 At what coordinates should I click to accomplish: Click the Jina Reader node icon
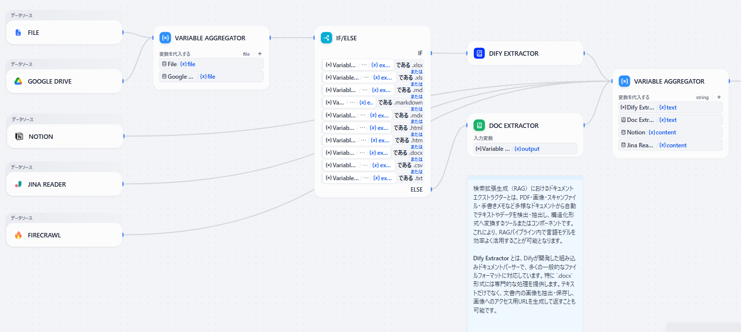pyautogui.click(x=18, y=185)
